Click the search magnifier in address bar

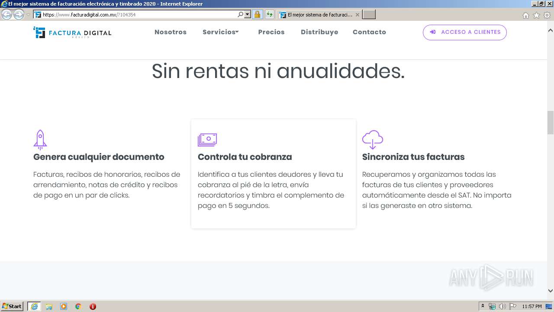coord(241,15)
